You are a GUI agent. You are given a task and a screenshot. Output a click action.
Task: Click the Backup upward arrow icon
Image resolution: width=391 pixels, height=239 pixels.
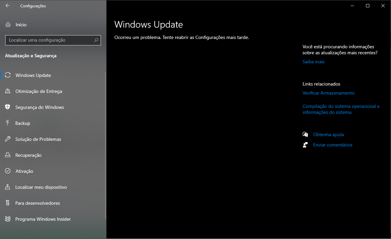pos(8,123)
